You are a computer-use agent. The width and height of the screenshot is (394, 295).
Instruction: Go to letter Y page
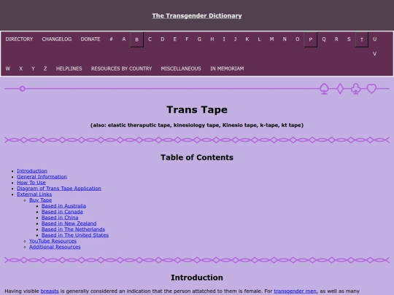(x=33, y=68)
